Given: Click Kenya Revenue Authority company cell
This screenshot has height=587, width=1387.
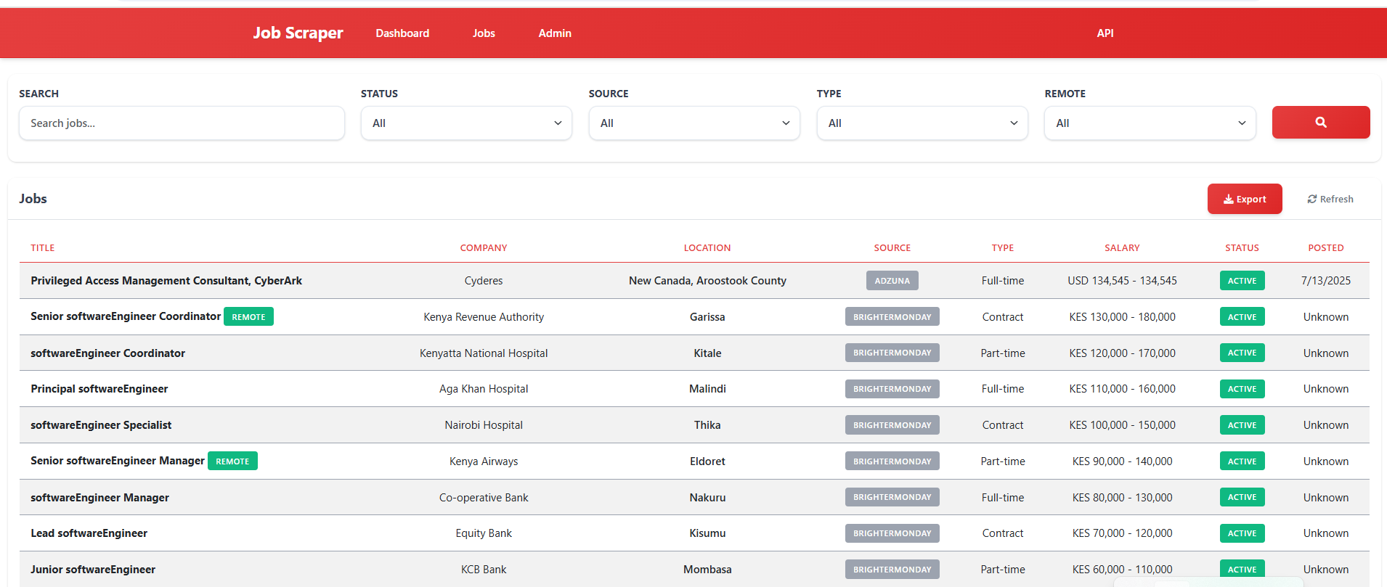Looking at the screenshot, I should coord(484,317).
